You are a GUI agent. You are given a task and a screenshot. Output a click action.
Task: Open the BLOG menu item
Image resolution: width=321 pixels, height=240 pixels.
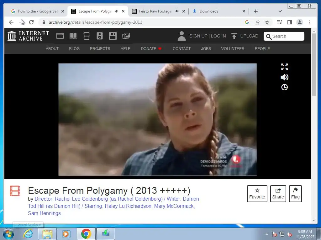click(74, 48)
